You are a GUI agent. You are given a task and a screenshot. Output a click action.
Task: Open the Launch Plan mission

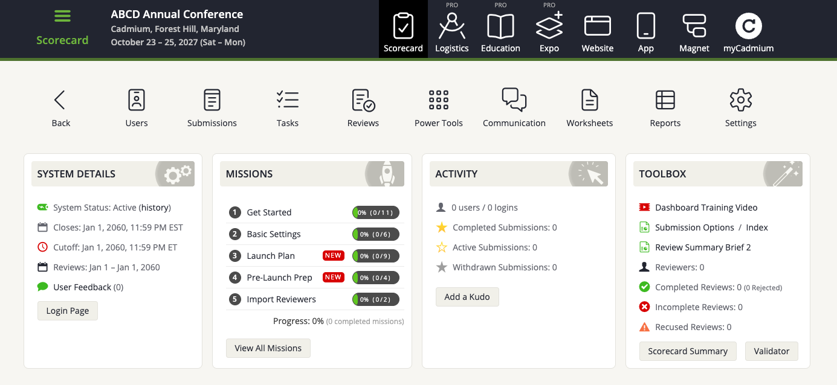(x=271, y=256)
